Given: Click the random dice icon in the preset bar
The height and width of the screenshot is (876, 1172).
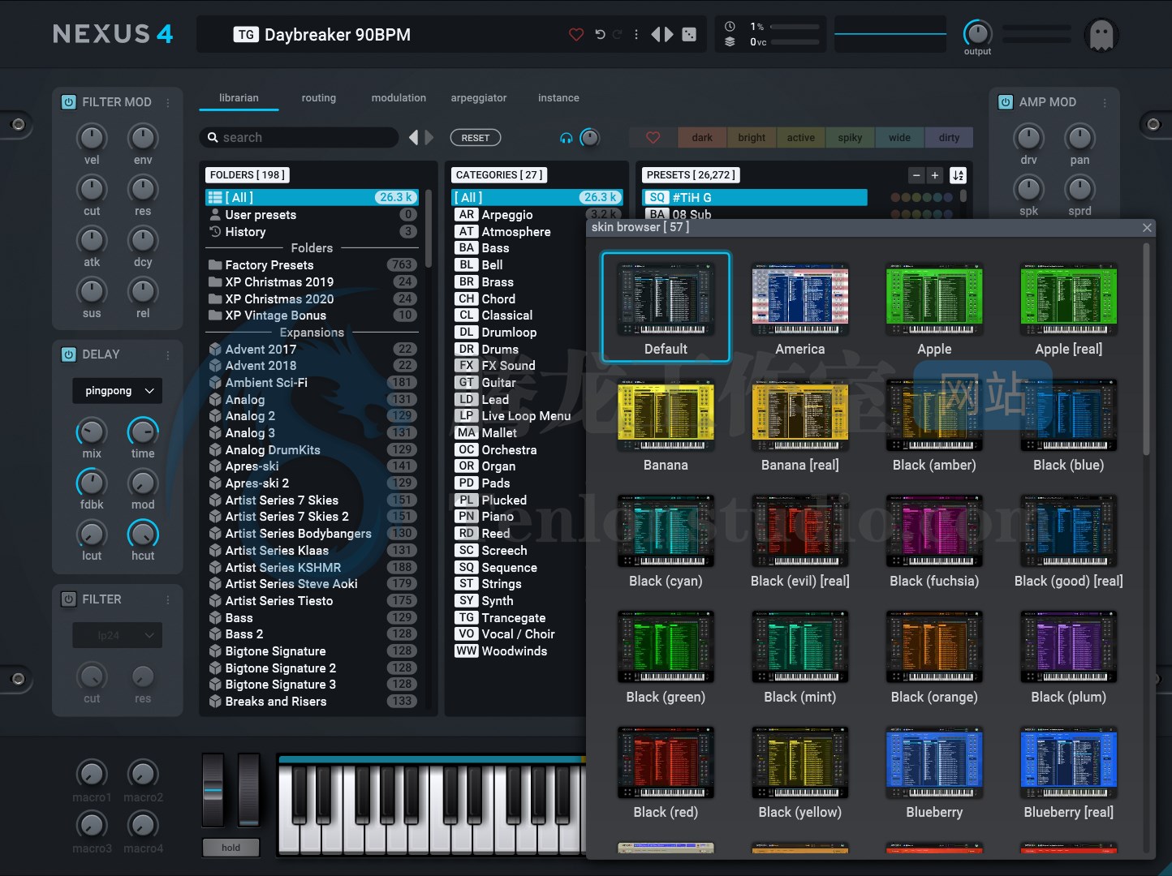Looking at the screenshot, I should pyautogui.click(x=689, y=34).
